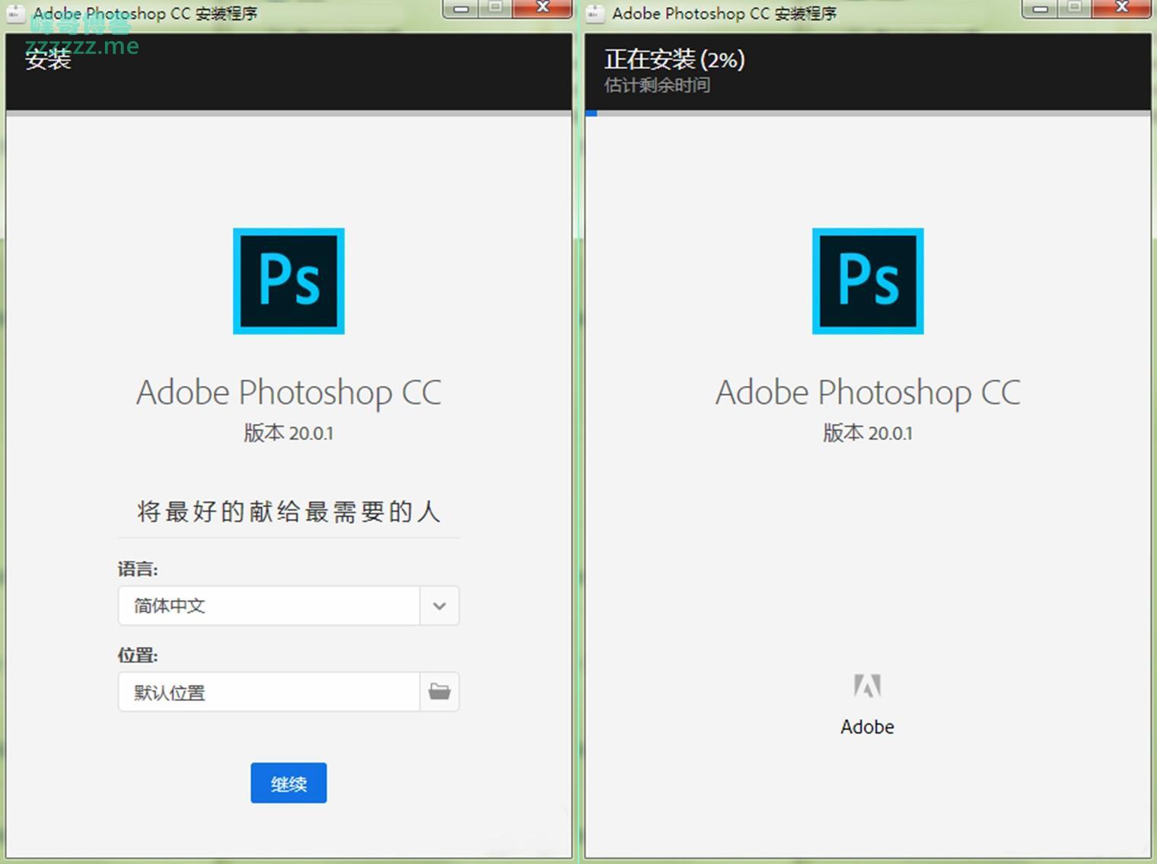This screenshot has height=864, width=1157.
Task: Click the Photoshop Ps logo in the installing window
Action: (868, 281)
